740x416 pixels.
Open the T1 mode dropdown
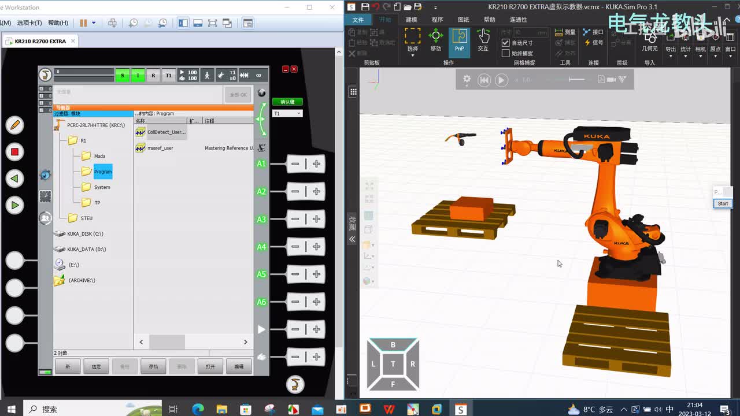coord(287,113)
